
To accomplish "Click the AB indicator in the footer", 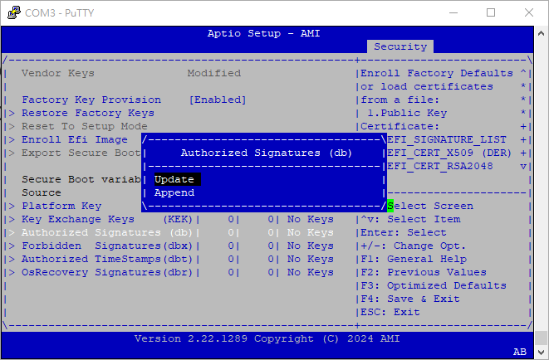I will pyautogui.click(x=520, y=352).
